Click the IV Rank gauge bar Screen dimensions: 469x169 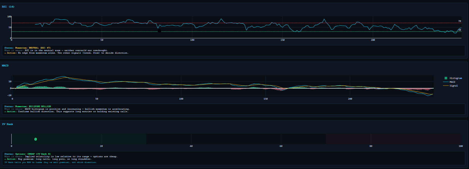236,139
